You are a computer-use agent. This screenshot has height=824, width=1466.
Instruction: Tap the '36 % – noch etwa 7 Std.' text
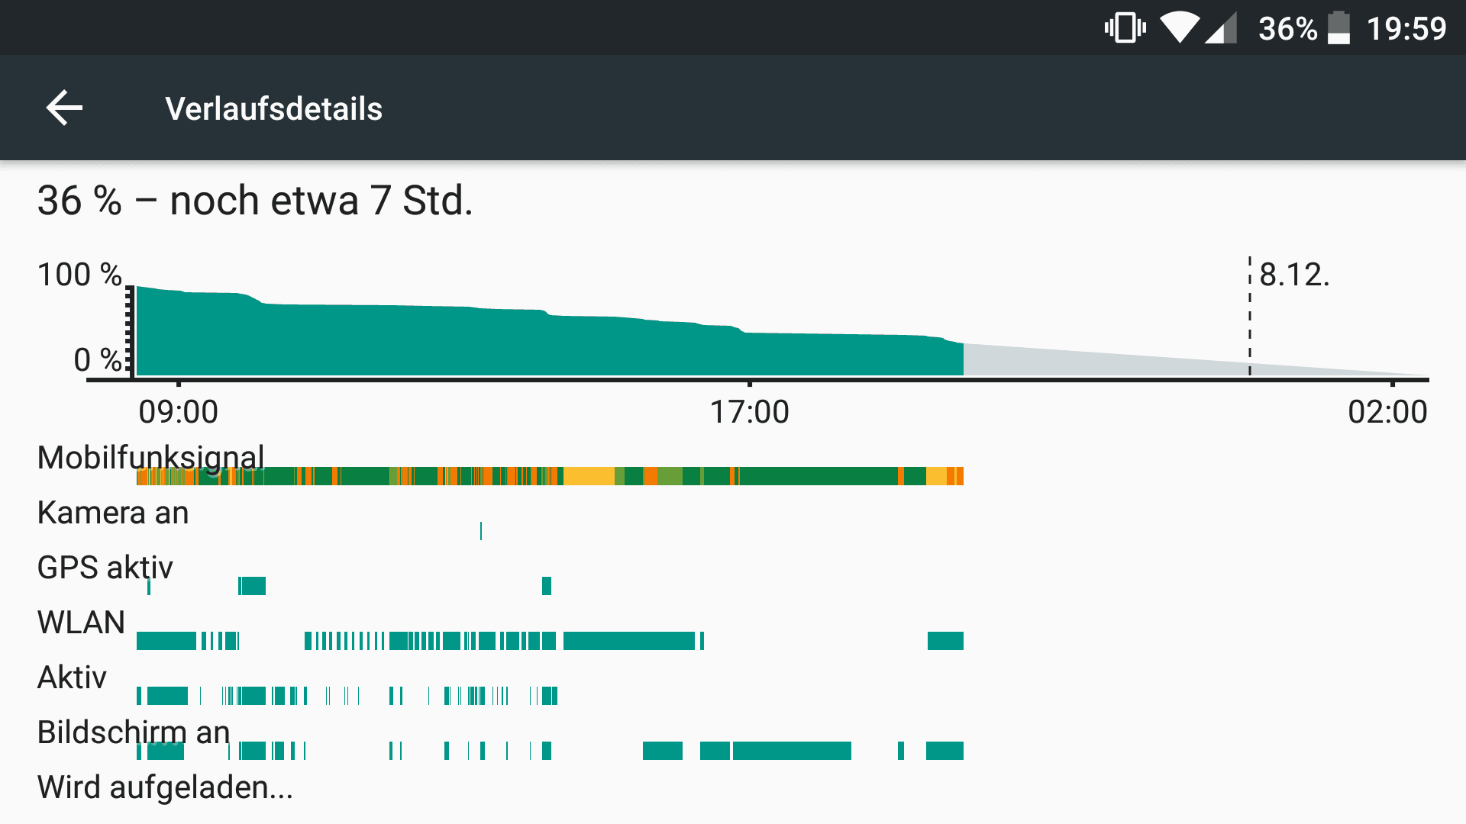(255, 201)
